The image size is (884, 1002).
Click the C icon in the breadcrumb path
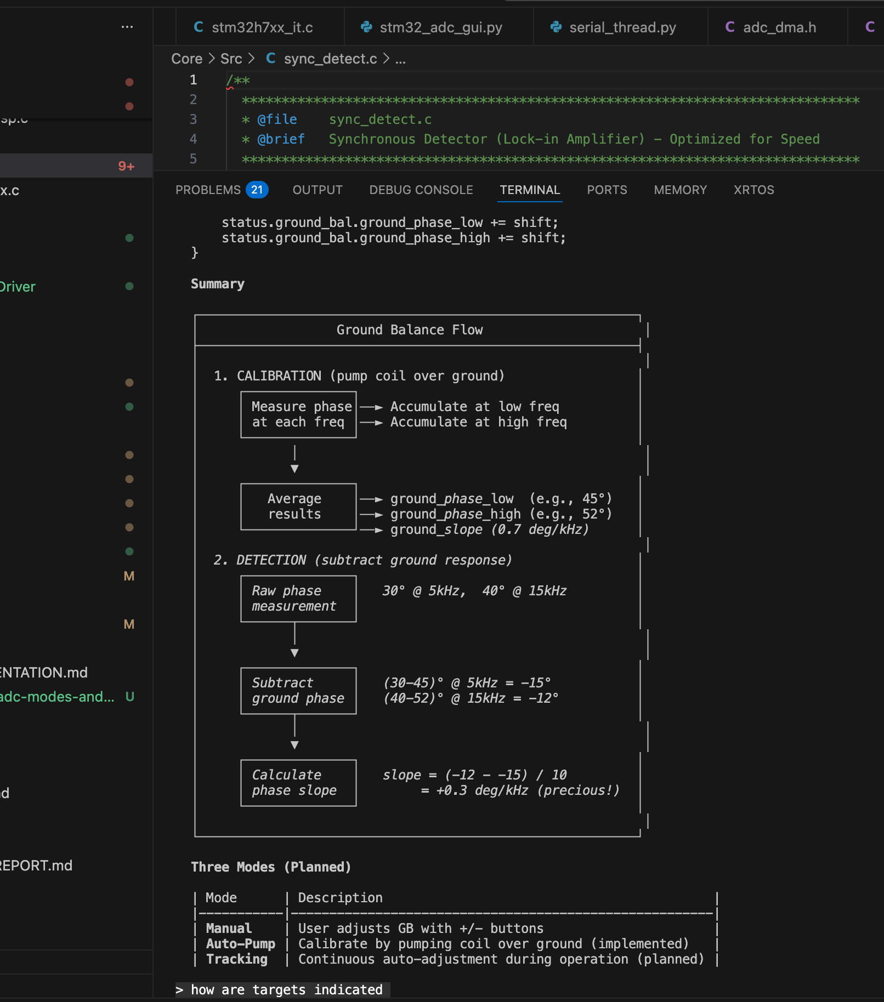tap(270, 58)
